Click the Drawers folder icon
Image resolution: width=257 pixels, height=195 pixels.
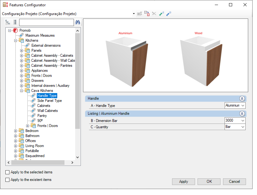coord(27,81)
